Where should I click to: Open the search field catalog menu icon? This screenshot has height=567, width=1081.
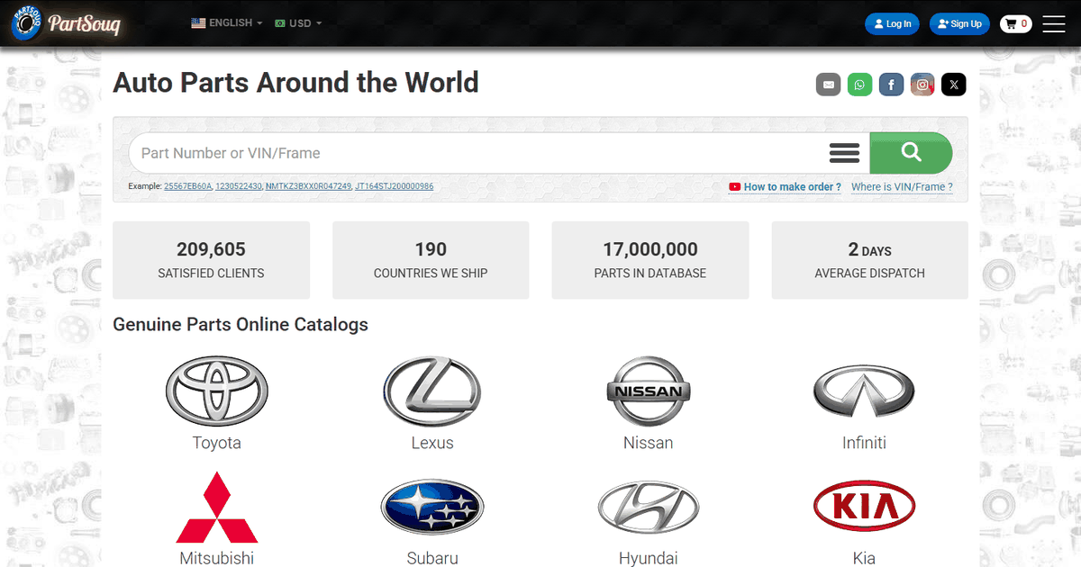click(x=844, y=153)
